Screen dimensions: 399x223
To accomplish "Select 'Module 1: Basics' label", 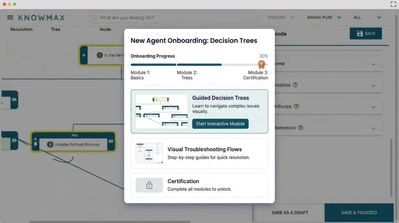I will [x=140, y=75].
